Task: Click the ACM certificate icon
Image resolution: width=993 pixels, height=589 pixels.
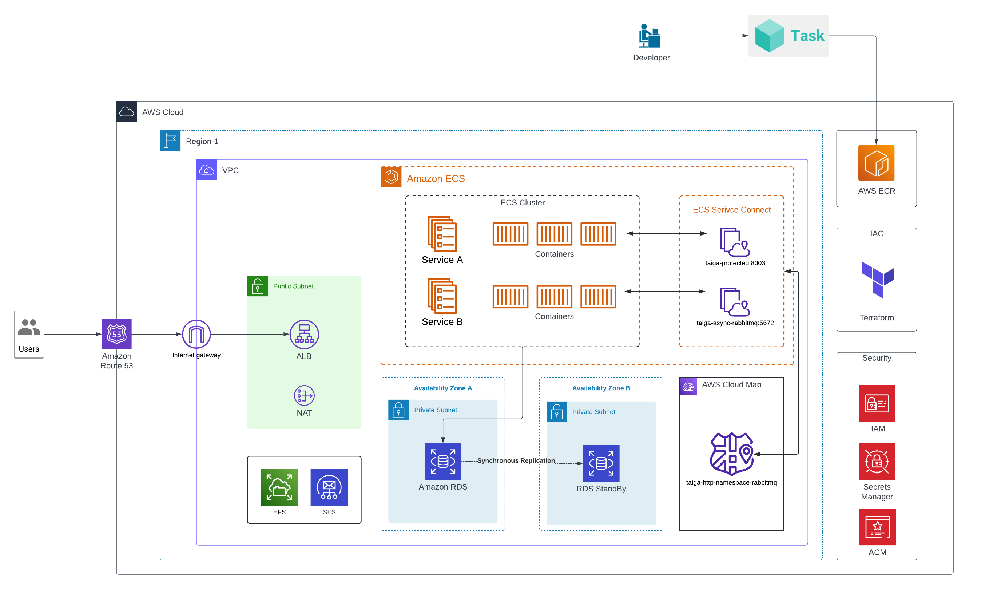Action: pyautogui.click(x=877, y=527)
